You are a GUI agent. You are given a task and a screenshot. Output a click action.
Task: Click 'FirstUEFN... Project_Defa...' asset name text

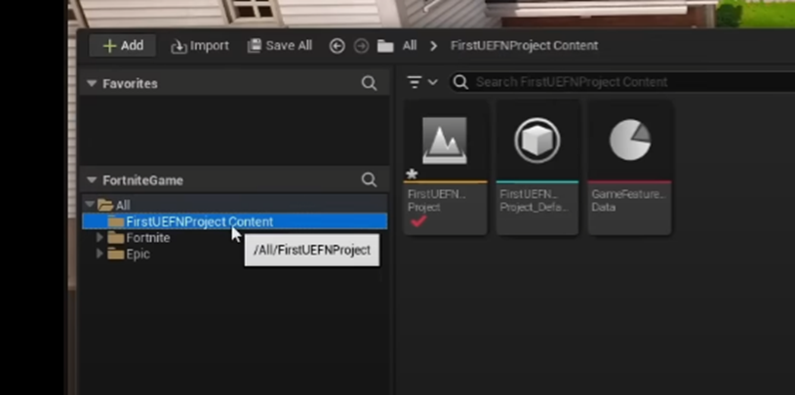pos(534,201)
